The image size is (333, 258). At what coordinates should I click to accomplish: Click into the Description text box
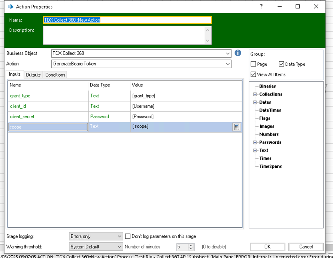tap(124, 35)
